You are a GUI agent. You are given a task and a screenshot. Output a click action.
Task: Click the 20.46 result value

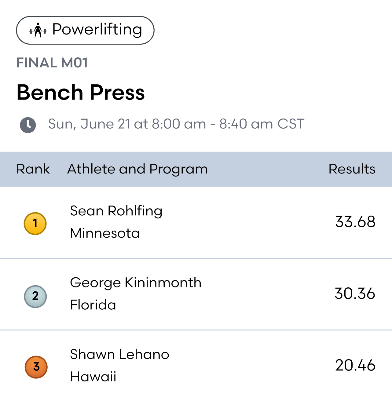point(355,366)
